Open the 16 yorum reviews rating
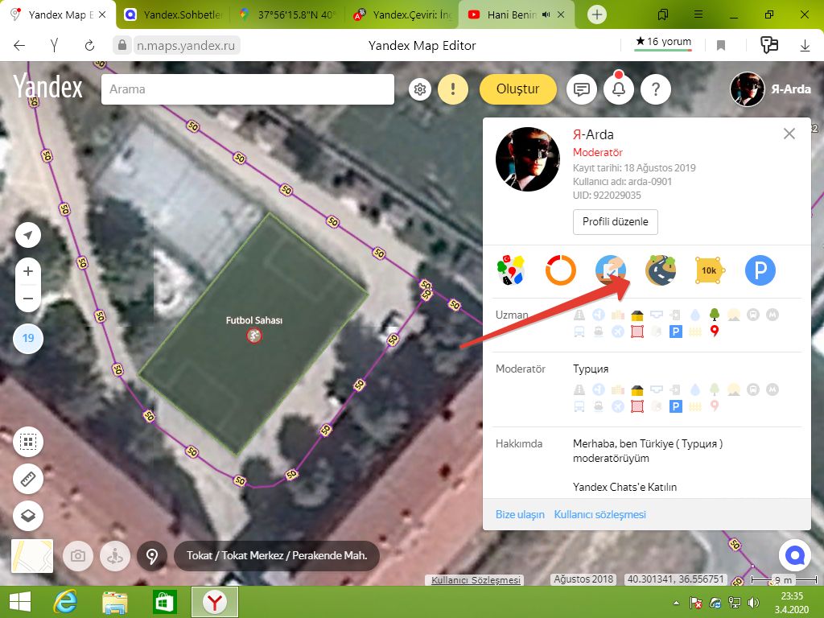 pos(663,43)
